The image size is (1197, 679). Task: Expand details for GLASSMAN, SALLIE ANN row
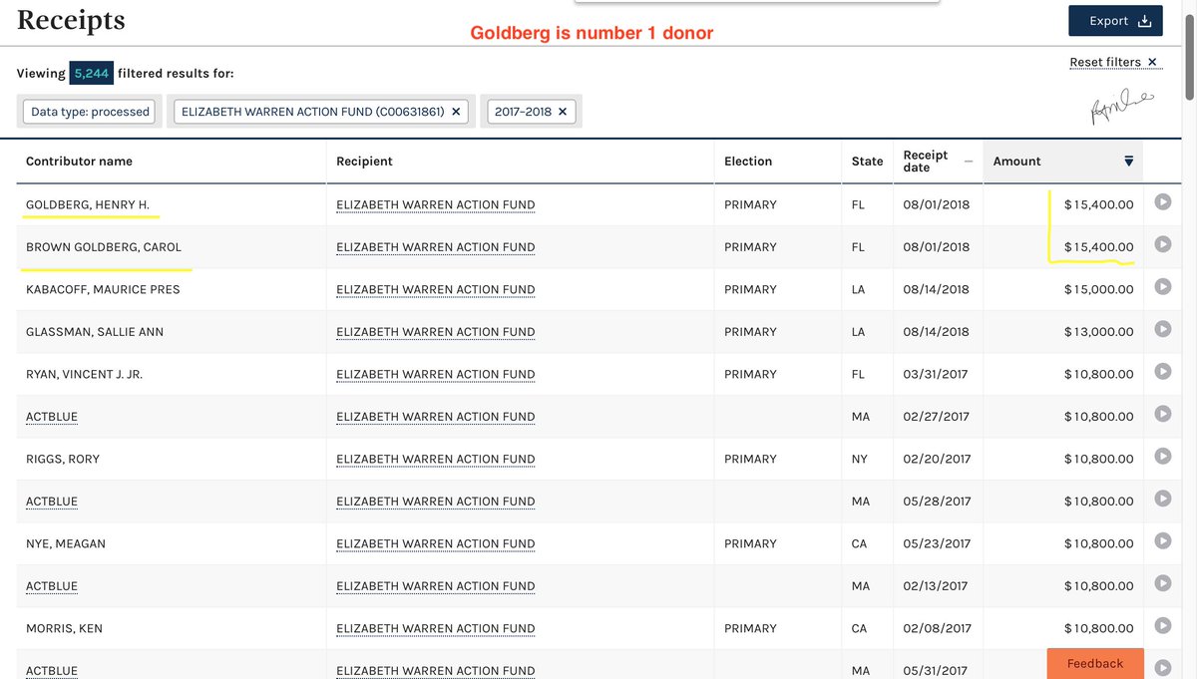pyautogui.click(x=1162, y=330)
